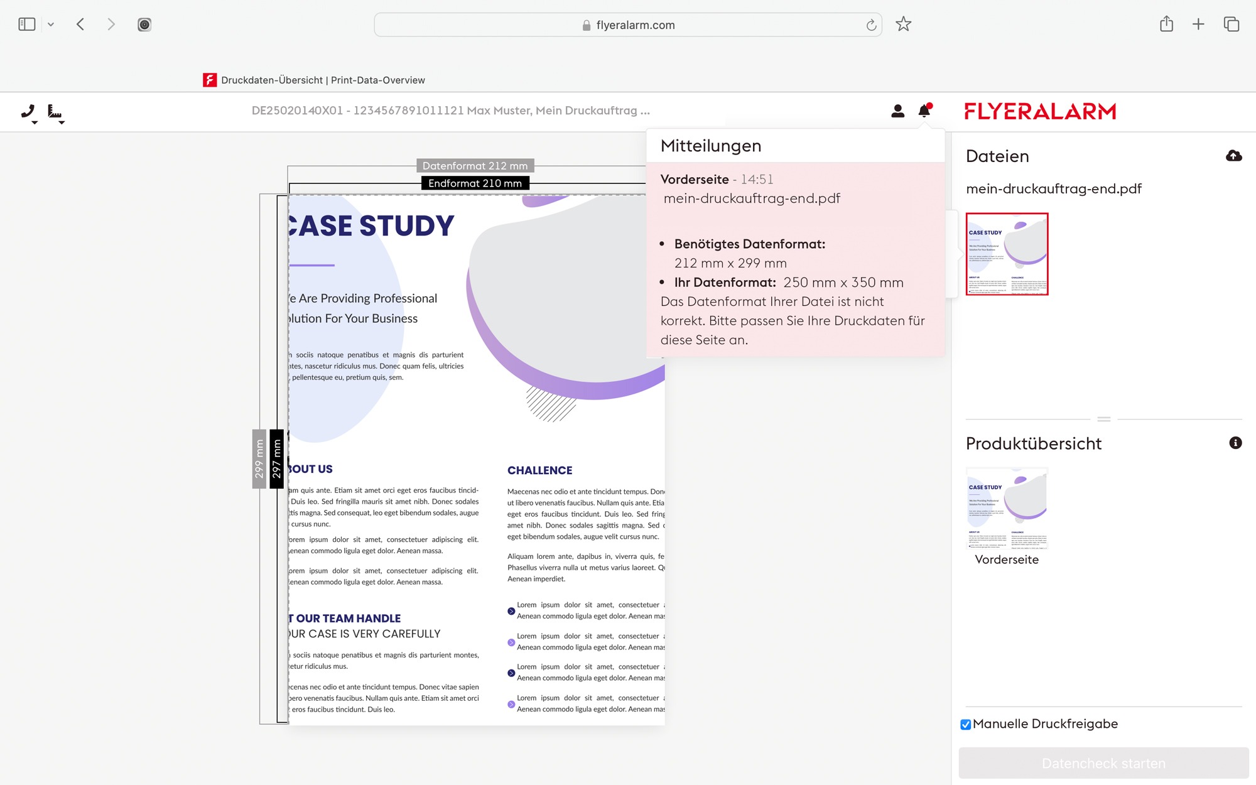Click the Datencheck starten button

tap(1103, 763)
